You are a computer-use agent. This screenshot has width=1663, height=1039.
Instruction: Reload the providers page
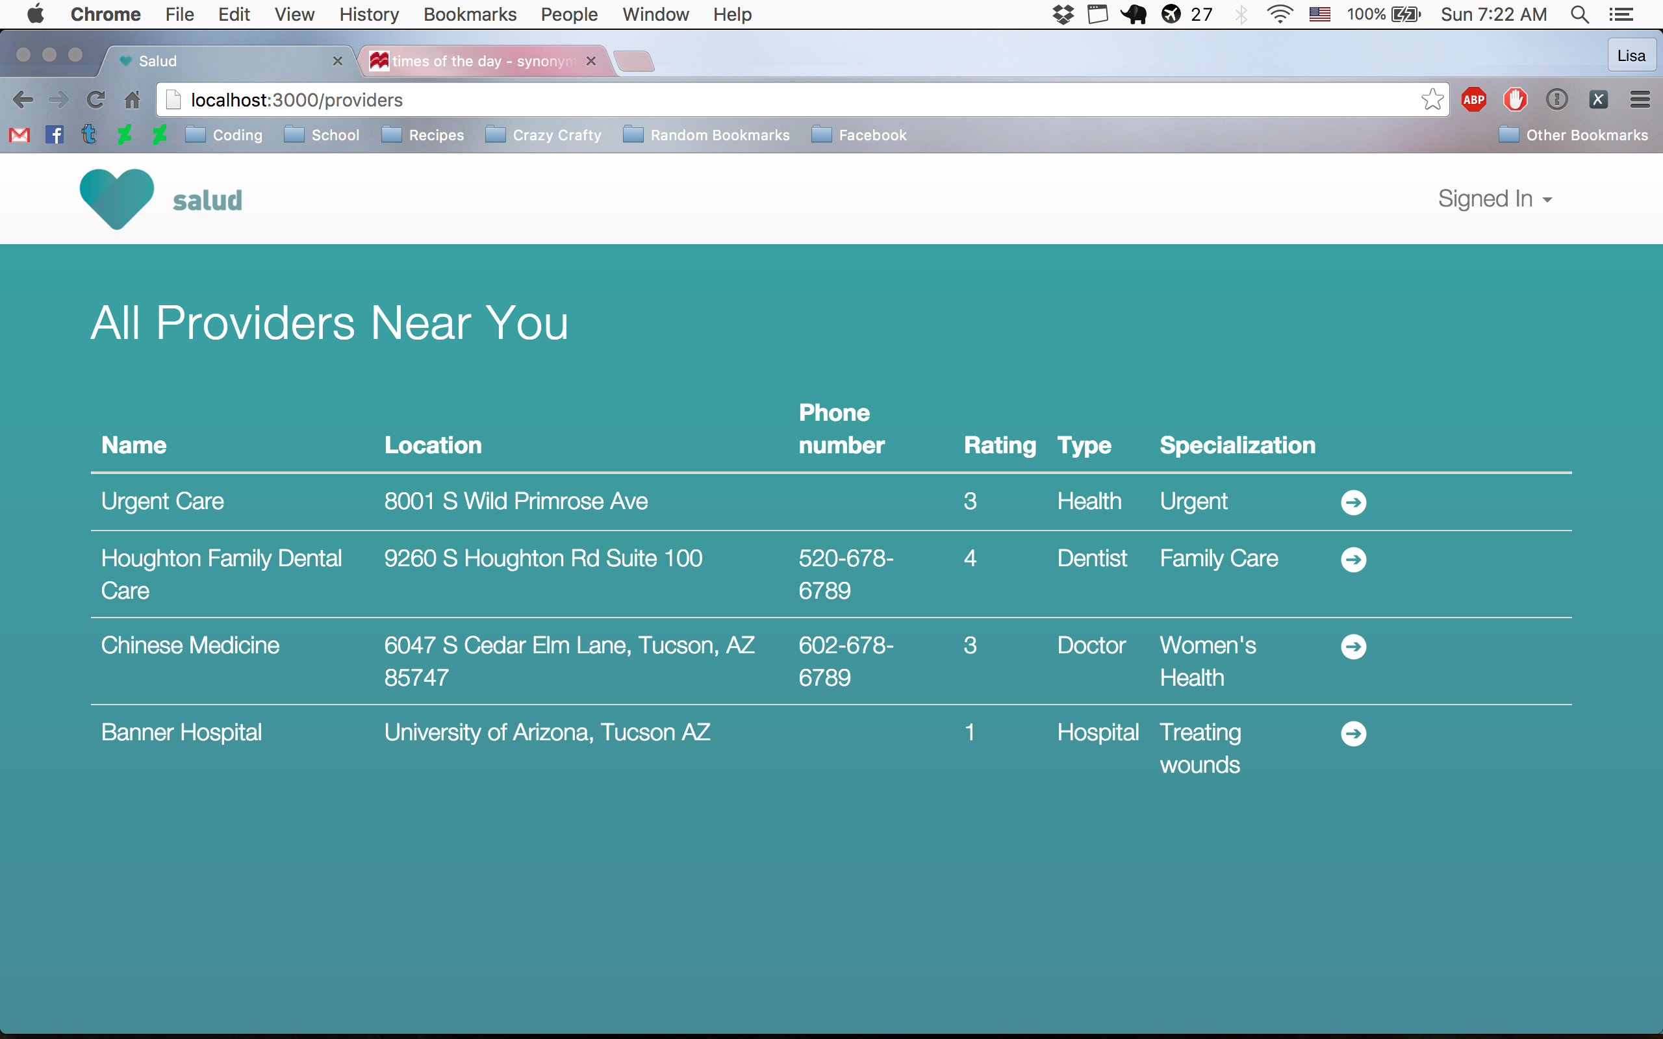tap(95, 99)
